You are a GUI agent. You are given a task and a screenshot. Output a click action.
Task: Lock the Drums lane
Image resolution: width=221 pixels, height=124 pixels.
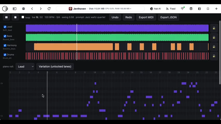point(214,56)
